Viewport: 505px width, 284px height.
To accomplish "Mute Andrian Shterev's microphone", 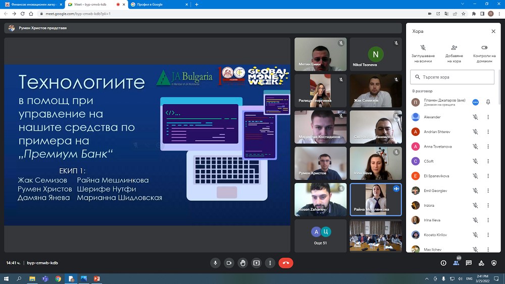I will pos(475,132).
